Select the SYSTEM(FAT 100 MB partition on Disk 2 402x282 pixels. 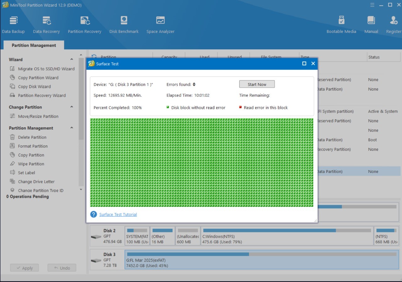pos(137,236)
